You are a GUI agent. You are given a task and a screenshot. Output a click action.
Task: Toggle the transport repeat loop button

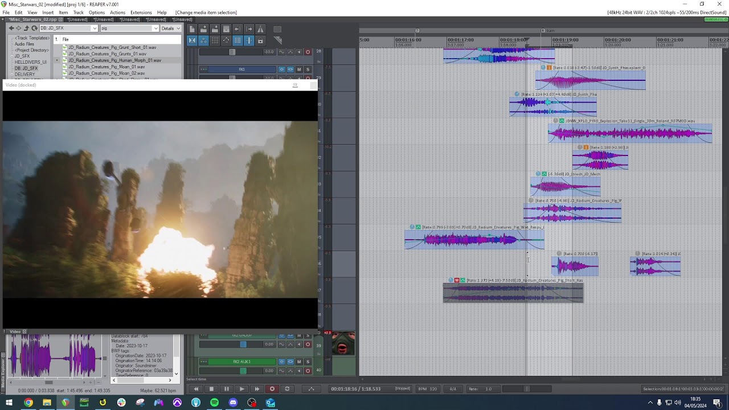[x=287, y=389]
